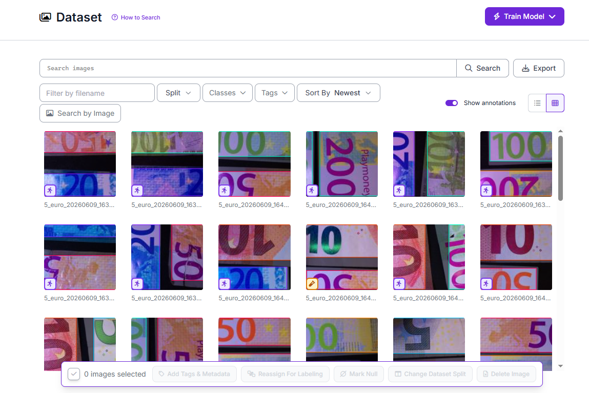
Task: Click the magnifier icon in Search button
Action: [x=469, y=68]
